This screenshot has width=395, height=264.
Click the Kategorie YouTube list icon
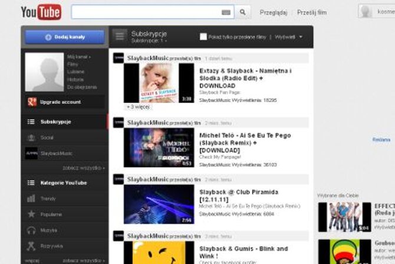(x=31, y=183)
